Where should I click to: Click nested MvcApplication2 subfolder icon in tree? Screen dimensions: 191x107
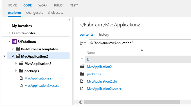pyautogui.click(x=21, y=63)
